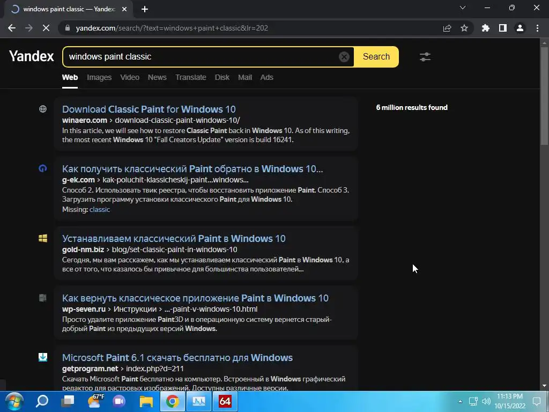Open the weather widget showing 67°F
The image size is (549, 412).
click(95, 401)
